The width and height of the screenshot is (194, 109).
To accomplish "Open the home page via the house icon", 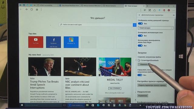I will (37, 9).
